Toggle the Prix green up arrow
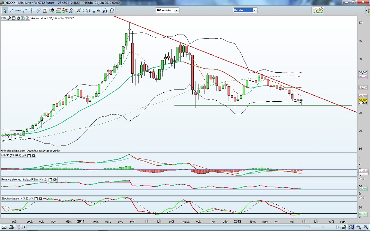This screenshot has height=231, width=370. coord(23,18)
